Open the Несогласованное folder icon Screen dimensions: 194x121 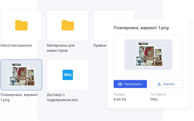click(x=21, y=25)
